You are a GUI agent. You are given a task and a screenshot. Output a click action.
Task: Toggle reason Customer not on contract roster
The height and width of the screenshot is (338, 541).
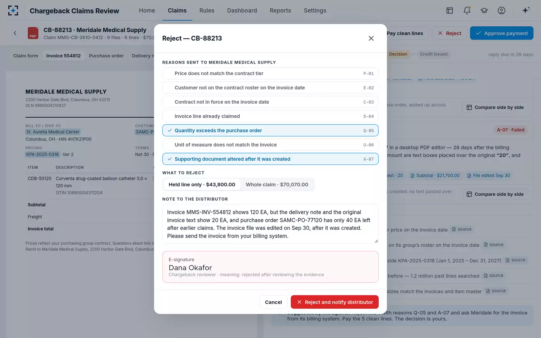270,88
